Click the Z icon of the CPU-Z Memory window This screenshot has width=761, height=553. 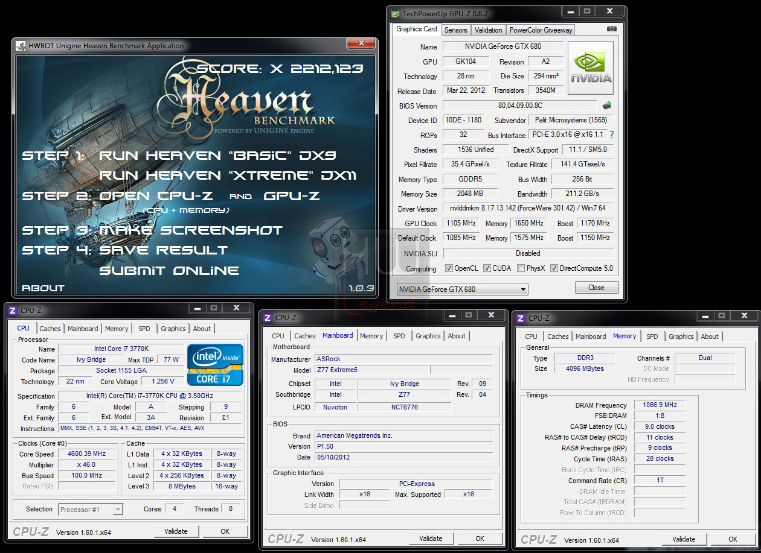pyautogui.click(x=520, y=318)
